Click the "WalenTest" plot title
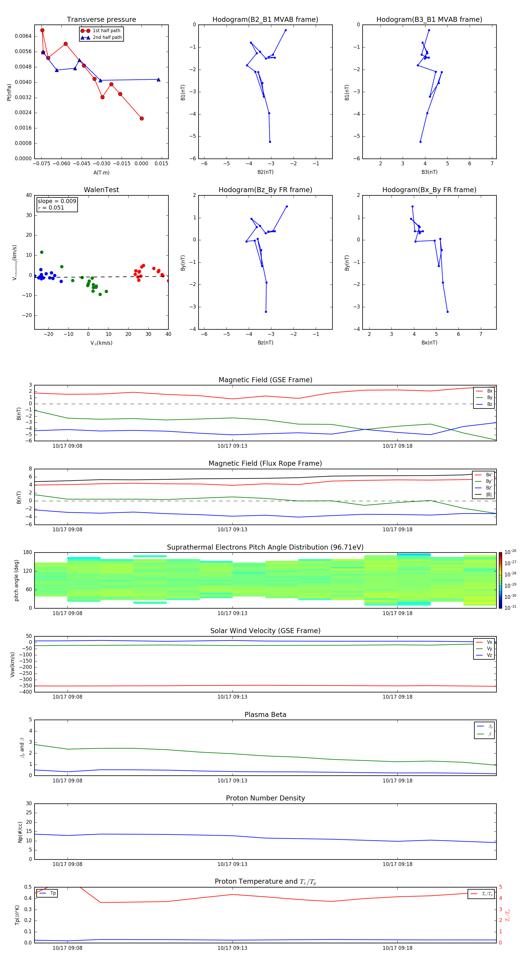531x974 pixels. click(101, 190)
